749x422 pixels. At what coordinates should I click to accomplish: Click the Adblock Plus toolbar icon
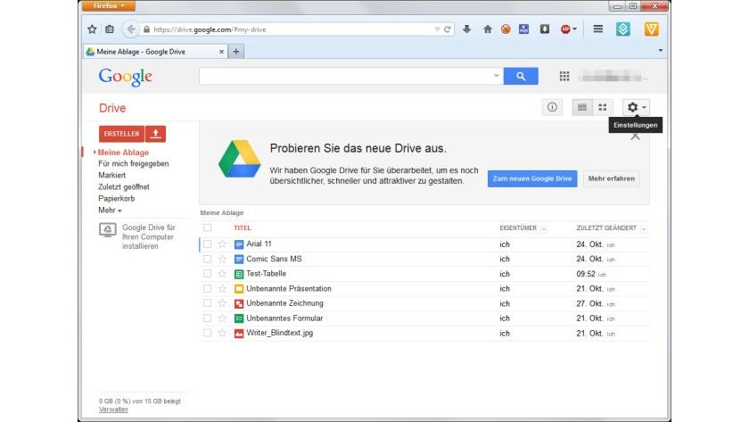(565, 29)
